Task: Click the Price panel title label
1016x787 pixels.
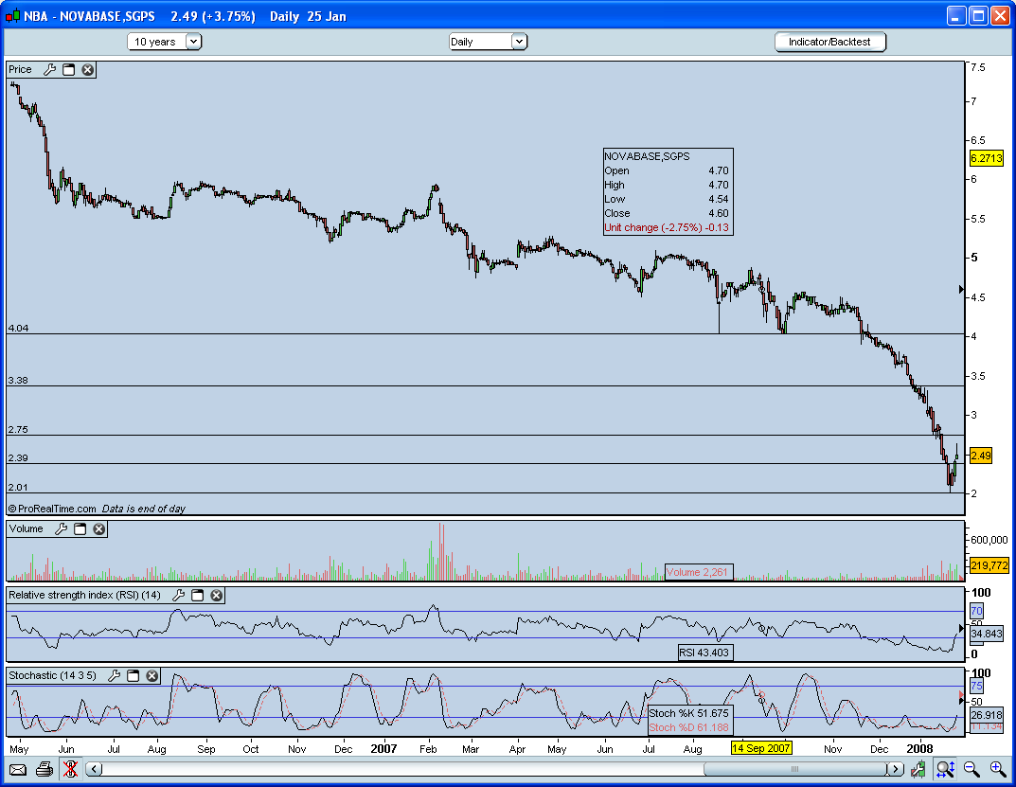Action: pyautogui.click(x=20, y=69)
